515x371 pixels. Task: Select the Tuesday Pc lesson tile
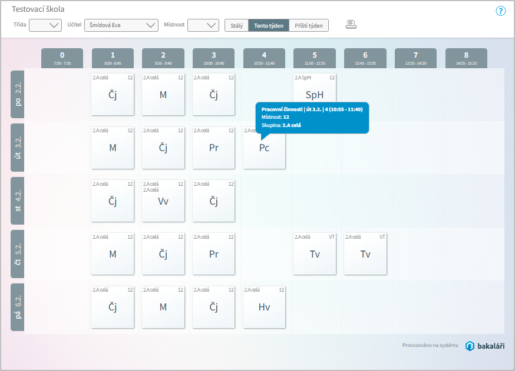point(264,148)
